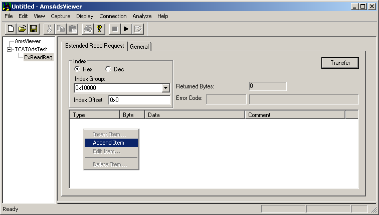
Task: Click the Comment column header
Action: pos(295,115)
